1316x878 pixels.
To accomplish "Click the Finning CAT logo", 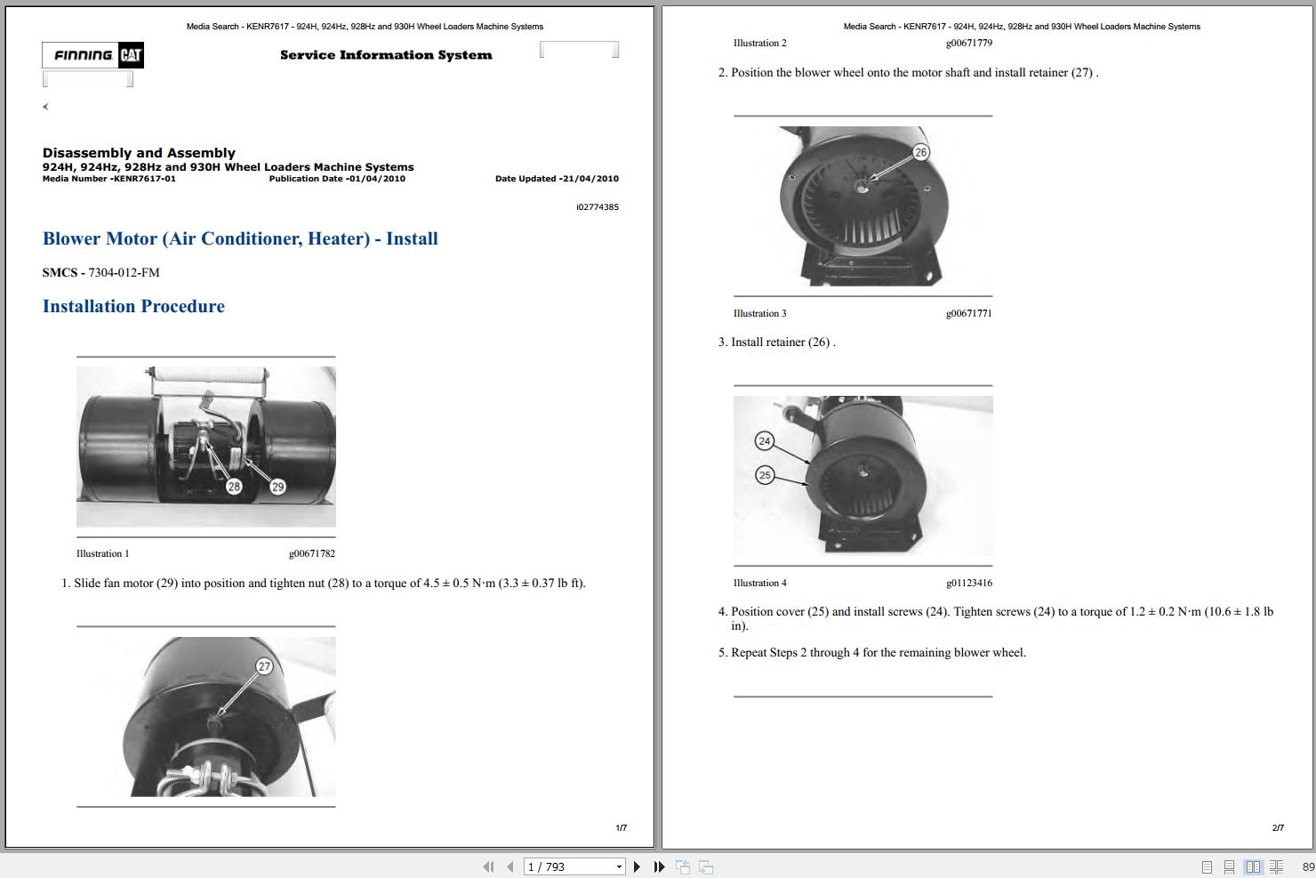I will [x=92, y=54].
